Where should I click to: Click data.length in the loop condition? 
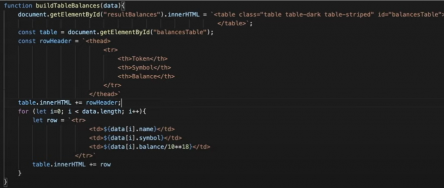(x=101, y=112)
